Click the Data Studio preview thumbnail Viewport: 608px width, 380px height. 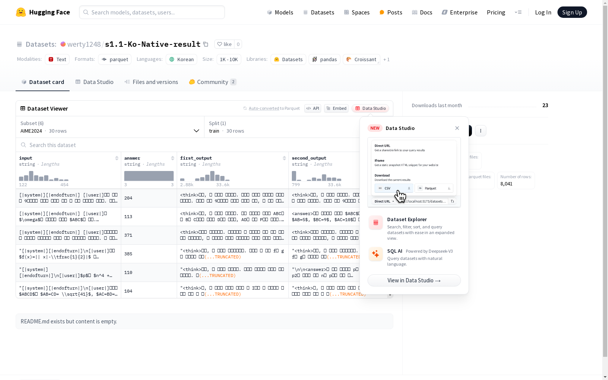point(414,173)
